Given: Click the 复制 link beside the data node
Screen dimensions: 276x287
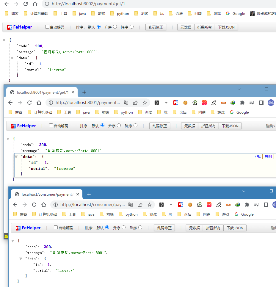Looking at the screenshot, I should coord(268,157).
